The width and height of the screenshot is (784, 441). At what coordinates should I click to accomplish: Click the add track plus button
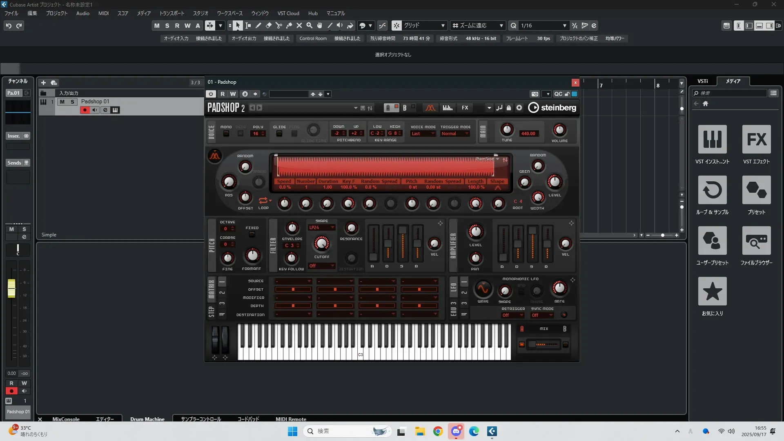point(43,82)
